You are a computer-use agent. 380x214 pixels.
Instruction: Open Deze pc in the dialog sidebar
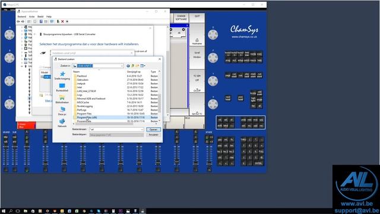tap(62, 111)
